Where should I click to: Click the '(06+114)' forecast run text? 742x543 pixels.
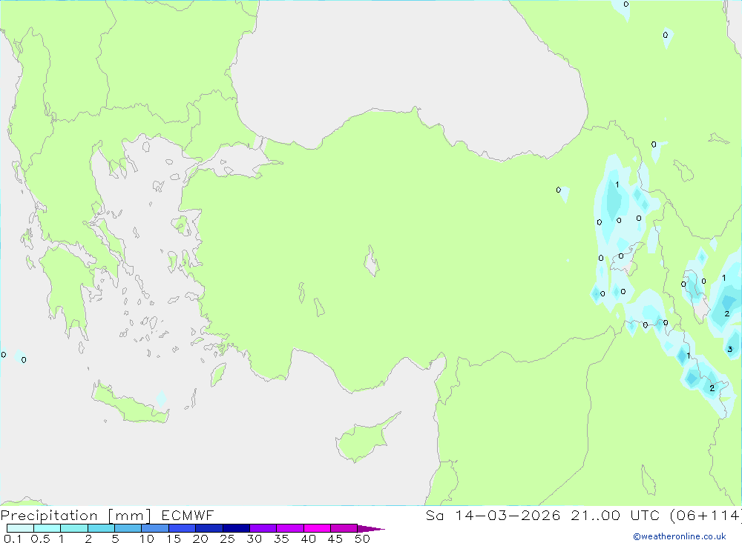pos(706,515)
